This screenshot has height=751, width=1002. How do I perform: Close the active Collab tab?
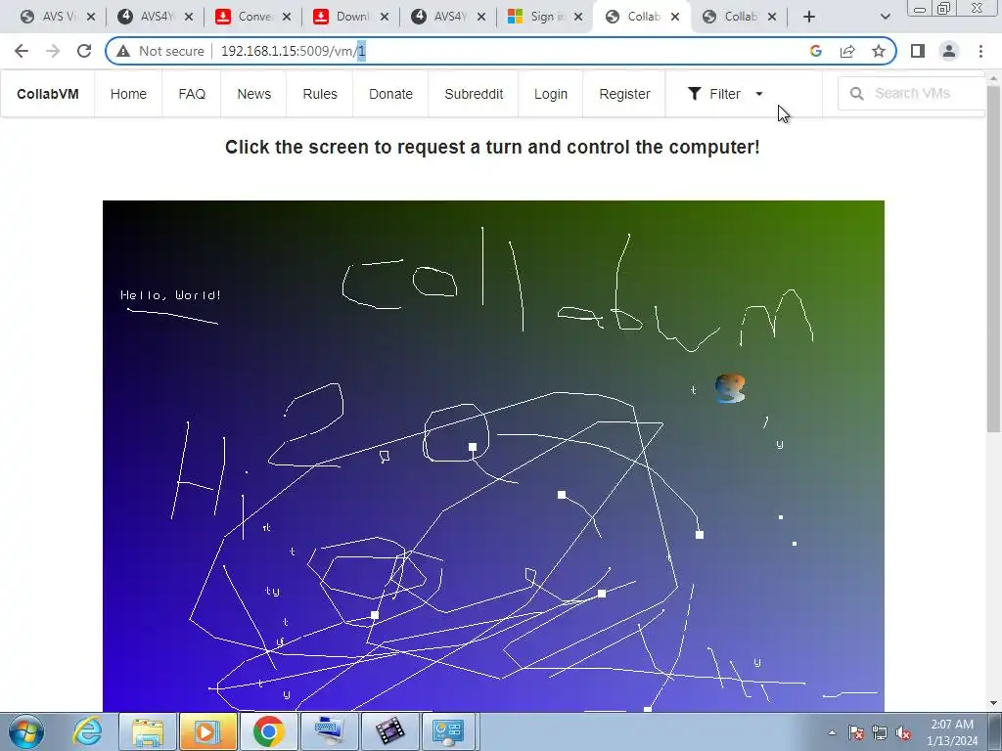(675, 17)
